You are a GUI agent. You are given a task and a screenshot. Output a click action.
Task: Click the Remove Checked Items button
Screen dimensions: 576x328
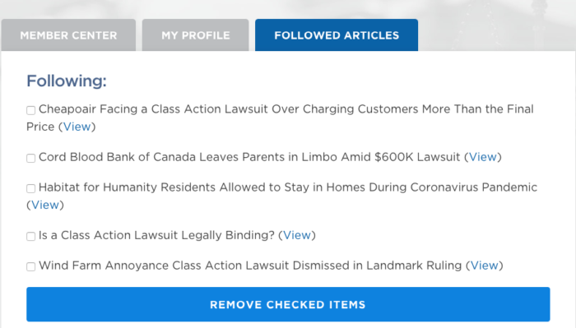coord(288,304)
